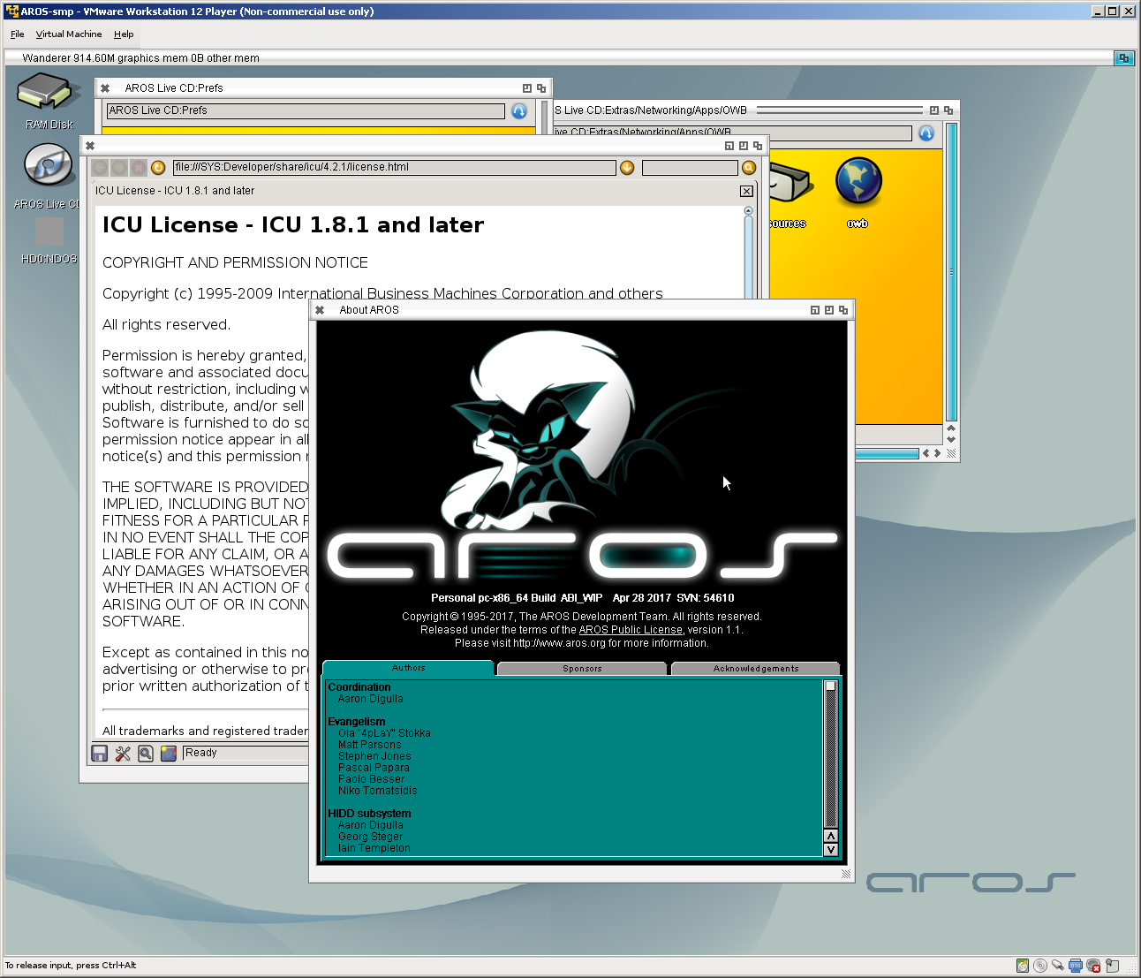Viewport: 1141px width, 978px height.
Task: Click the owb globe icon
Action: 858,181
